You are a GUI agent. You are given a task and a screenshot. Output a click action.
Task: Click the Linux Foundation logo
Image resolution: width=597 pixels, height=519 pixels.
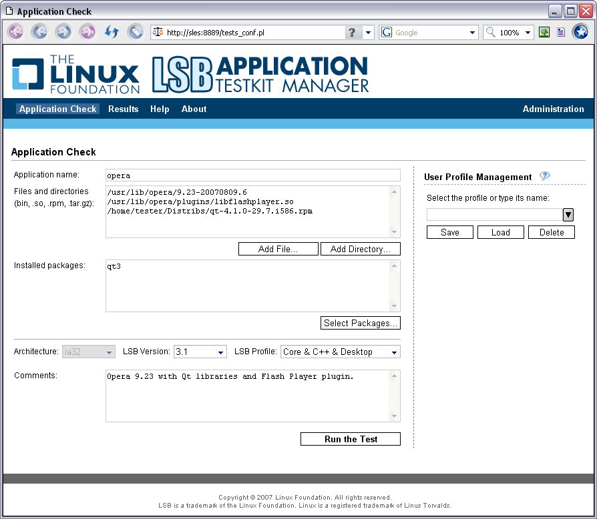click(75, 74)
